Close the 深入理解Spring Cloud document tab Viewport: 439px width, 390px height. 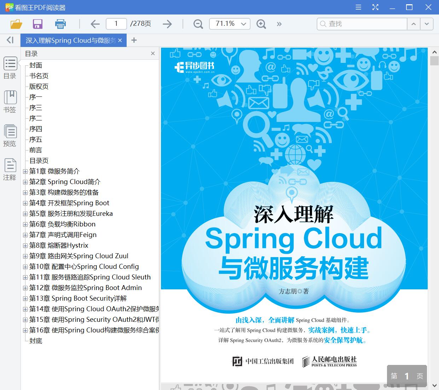(120, 41)
